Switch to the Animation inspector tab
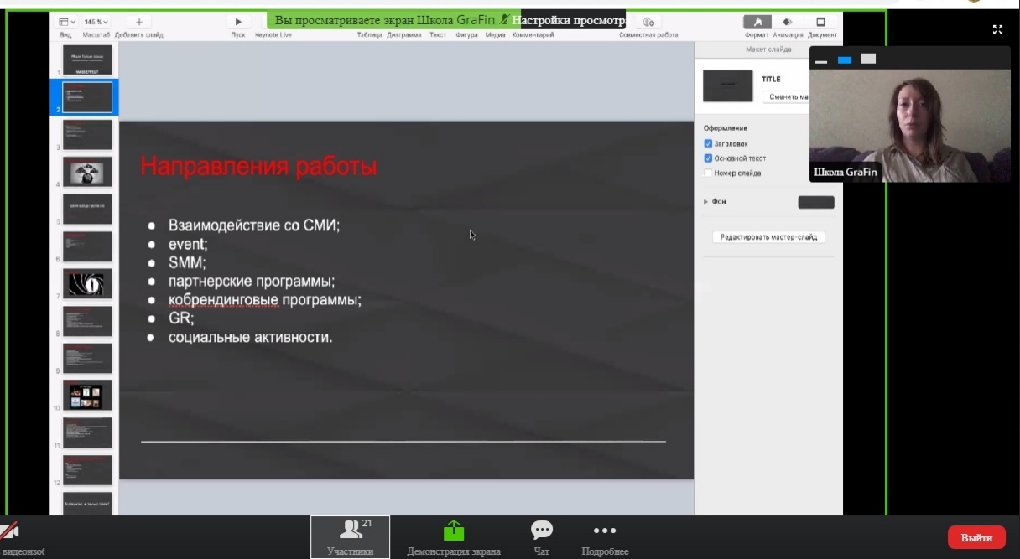1020x559 pixels. pos(787,22)
